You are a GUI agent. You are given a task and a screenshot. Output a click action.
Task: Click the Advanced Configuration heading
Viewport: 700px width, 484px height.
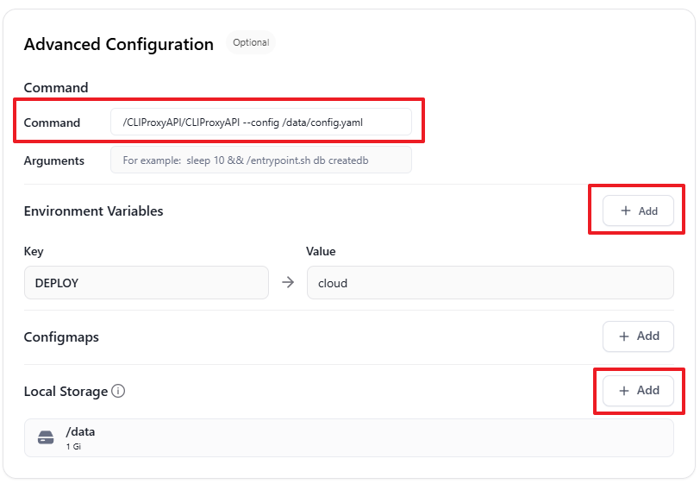(x=119, y=44)
